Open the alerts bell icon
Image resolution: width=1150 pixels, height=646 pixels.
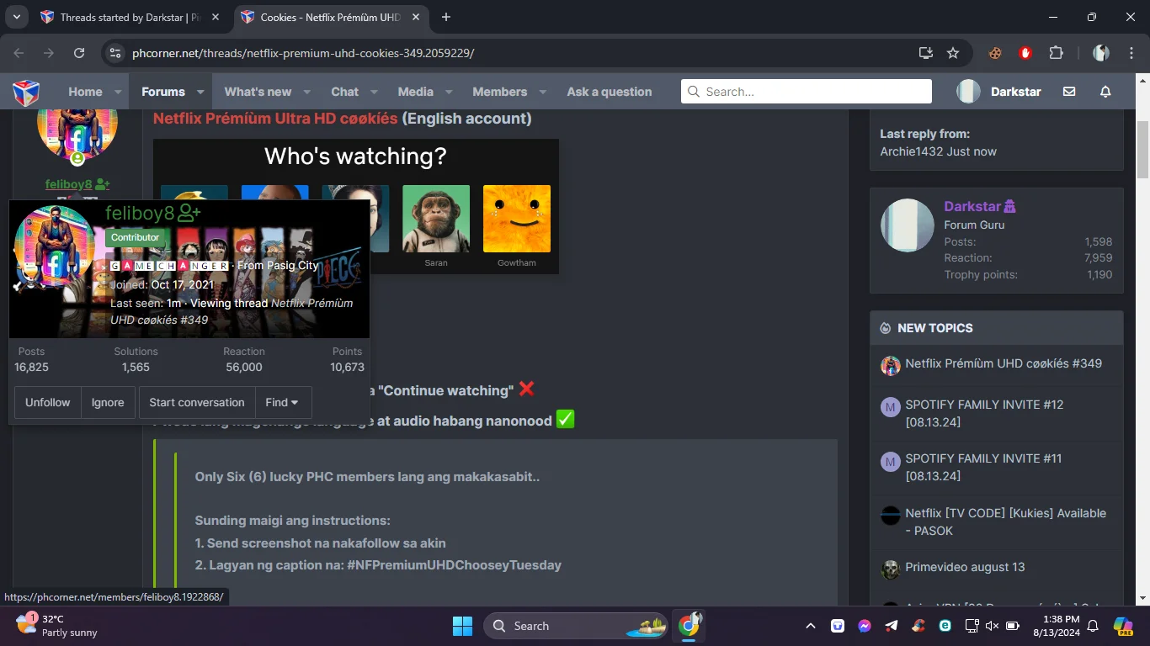(x=1105, y=92)
